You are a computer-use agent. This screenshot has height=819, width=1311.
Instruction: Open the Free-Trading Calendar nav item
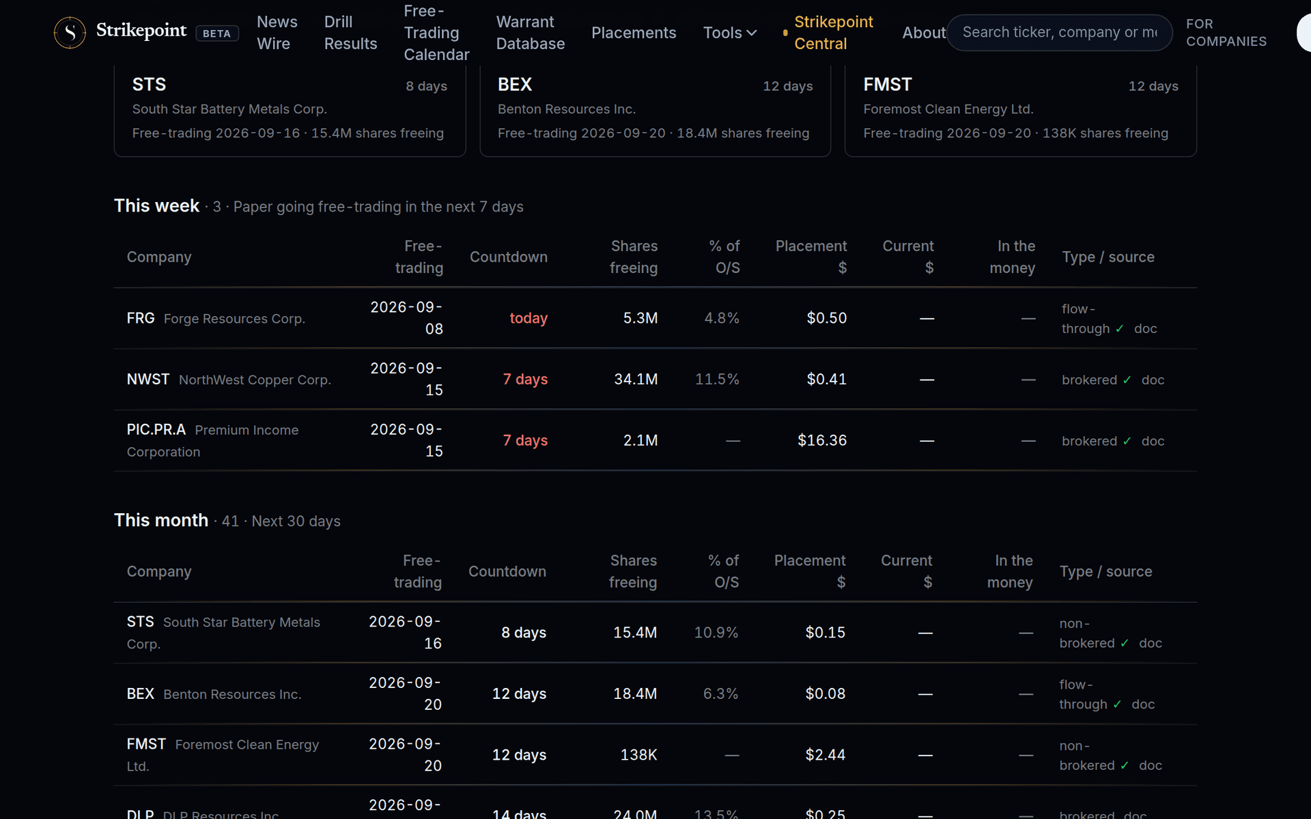[x=436, y=33]
